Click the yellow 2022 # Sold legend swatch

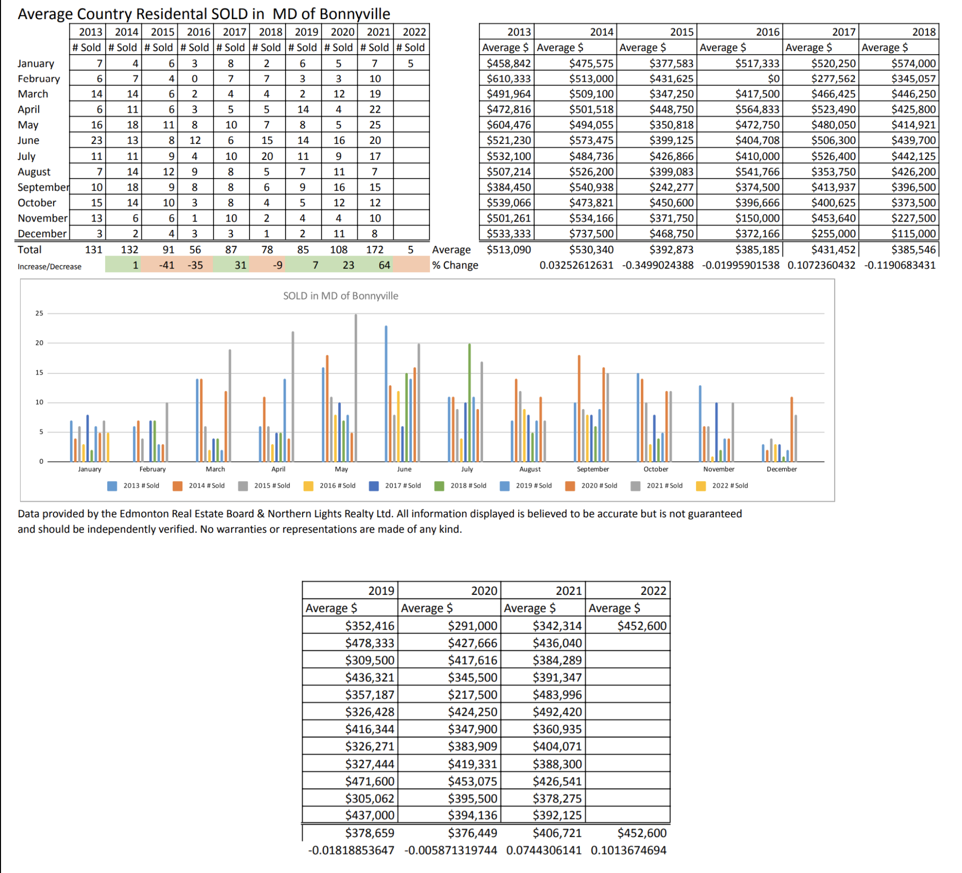click(701, 486)
